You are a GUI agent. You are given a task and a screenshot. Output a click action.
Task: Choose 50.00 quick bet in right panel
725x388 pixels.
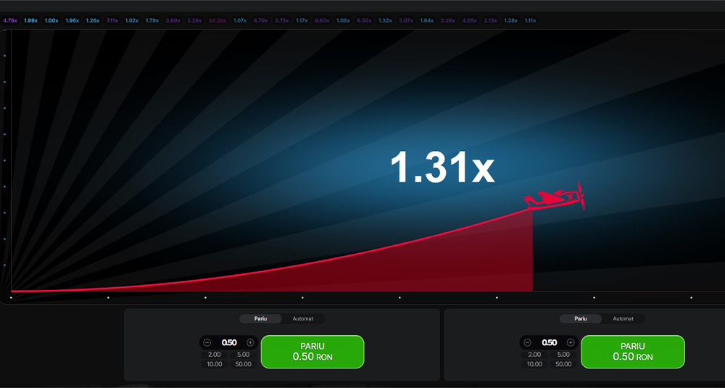(x=563, y=364)
